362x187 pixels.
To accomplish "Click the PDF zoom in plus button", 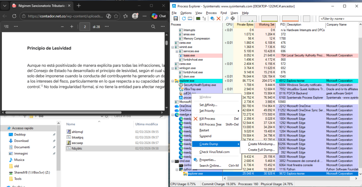I will tap(72, 26).
